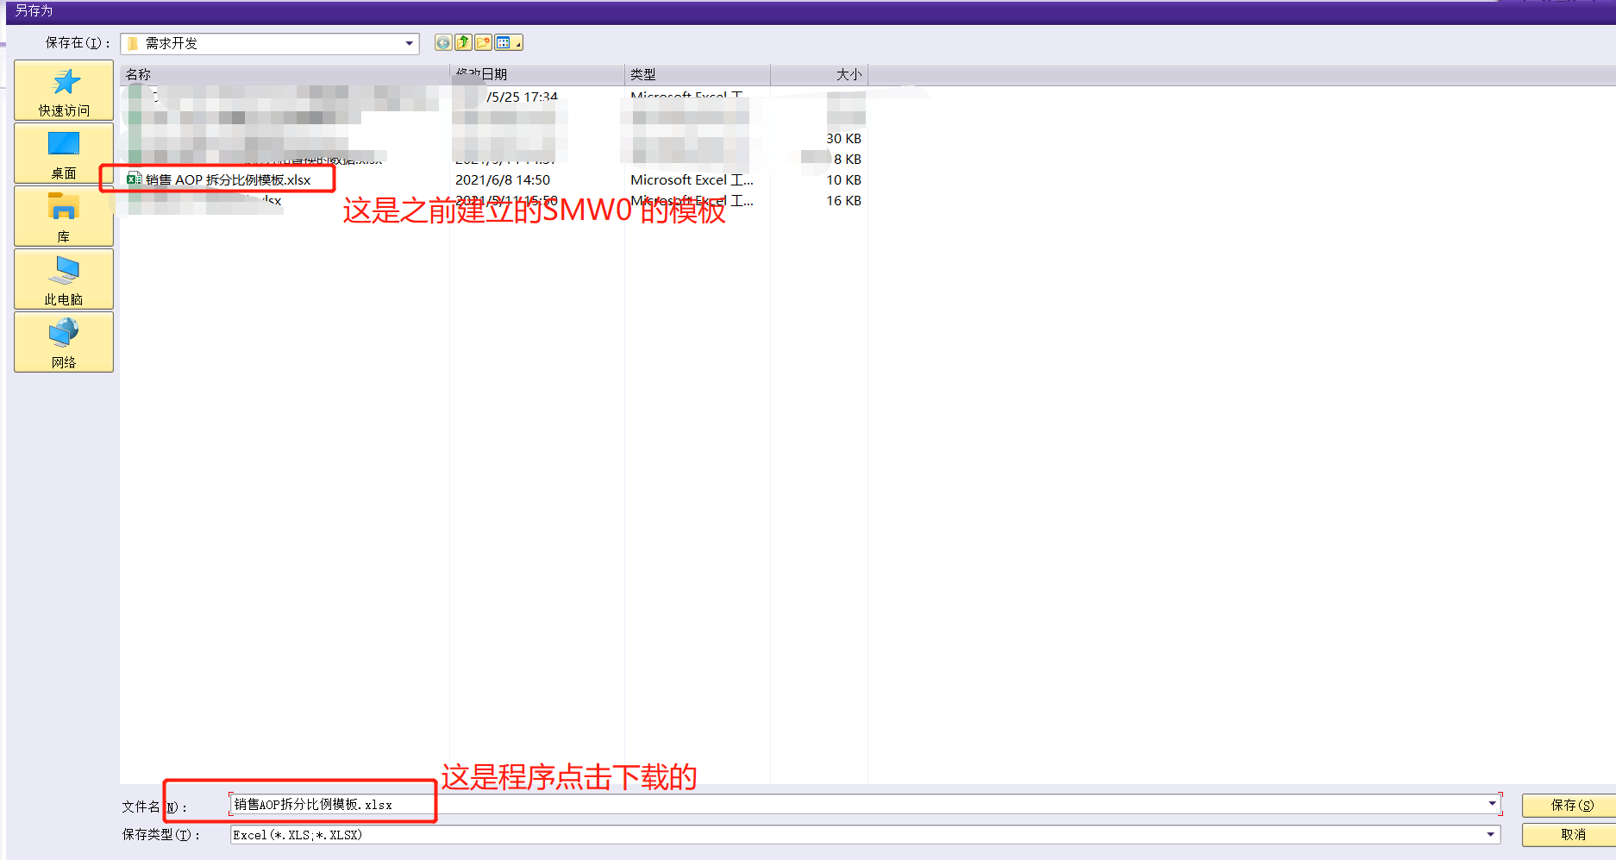1616x860 pixels.
Task: Navigate back with the blue back arrow icon
Action: (x=442, y=41)
